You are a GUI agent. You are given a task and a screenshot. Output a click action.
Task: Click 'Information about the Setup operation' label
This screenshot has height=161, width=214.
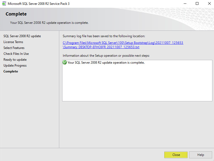pyautogui.click(x=106, y=56)
